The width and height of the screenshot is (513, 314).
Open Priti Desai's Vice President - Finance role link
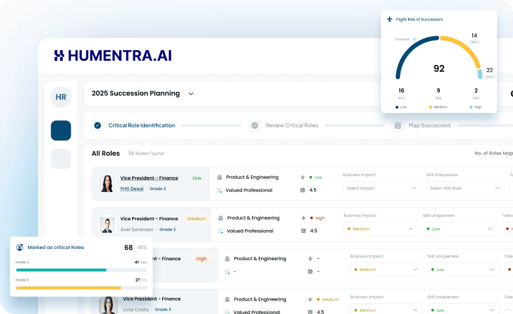point(149,178)
